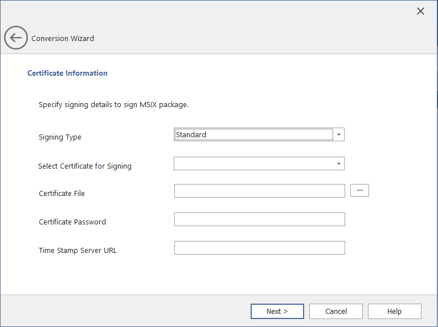Proceed with the Next > button
This screenshot has width=438, height=327.
pyautogui.click(x=277, y=311)
